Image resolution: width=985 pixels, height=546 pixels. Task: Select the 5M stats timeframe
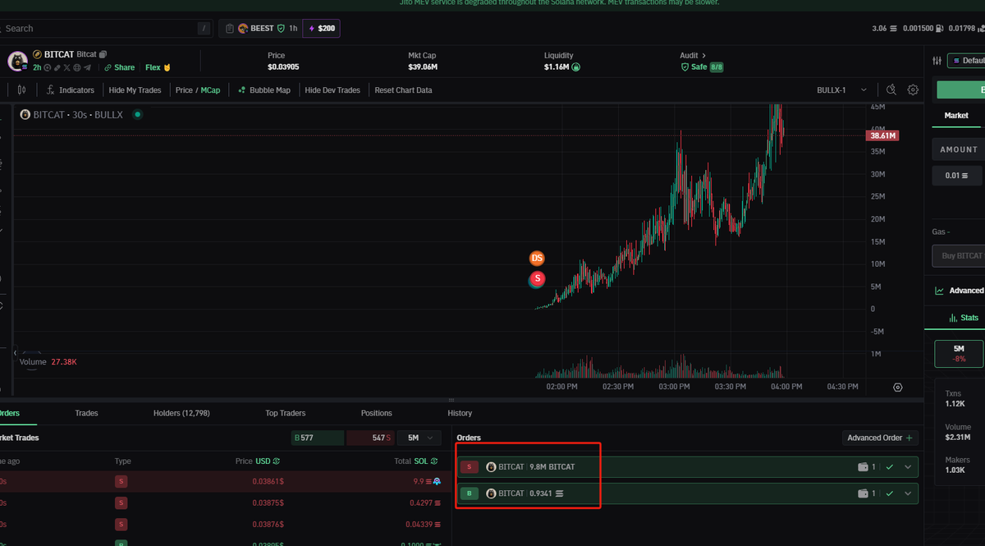coord(959,354)
